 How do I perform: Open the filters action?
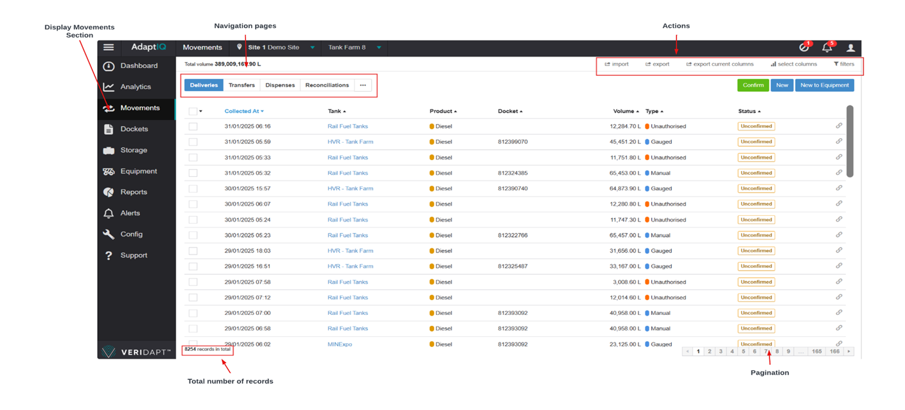(844, 64)
